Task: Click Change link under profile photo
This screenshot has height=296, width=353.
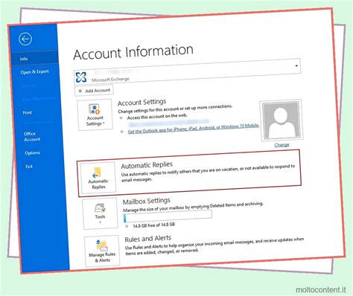Action: click(282, 145)
